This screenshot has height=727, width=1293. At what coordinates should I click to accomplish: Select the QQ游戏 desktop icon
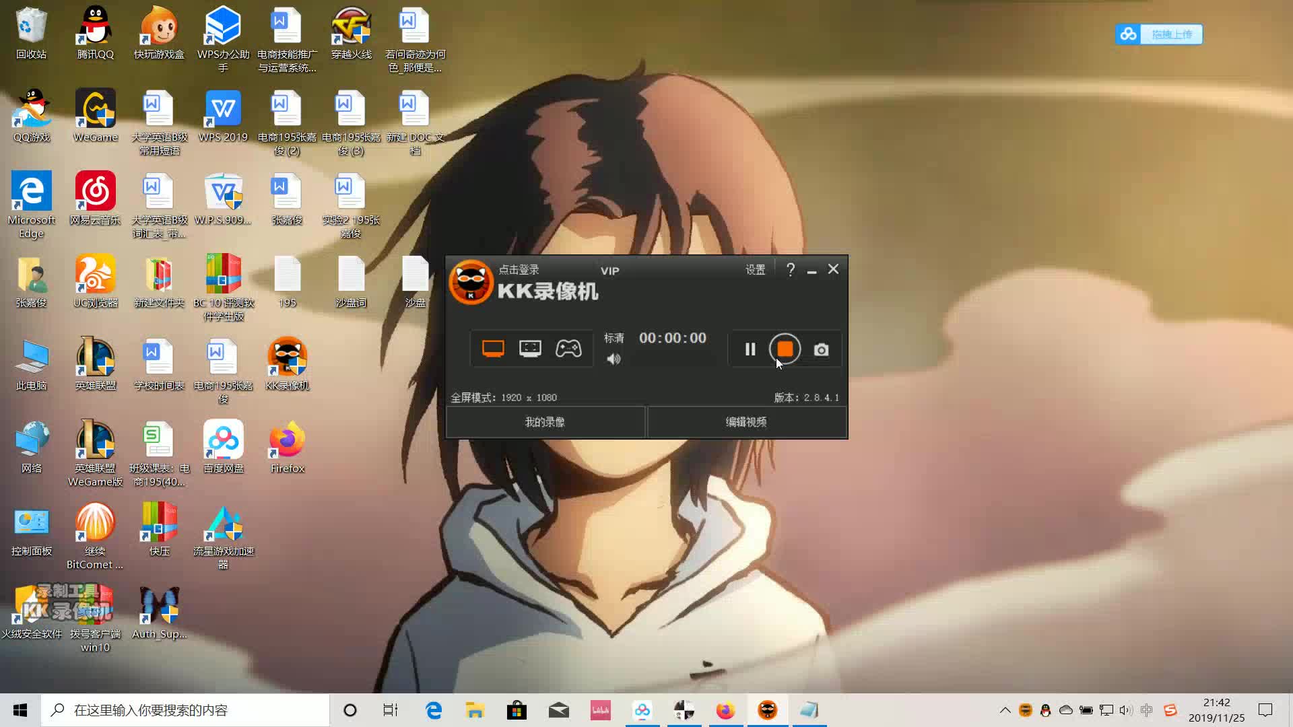(32, 116)
